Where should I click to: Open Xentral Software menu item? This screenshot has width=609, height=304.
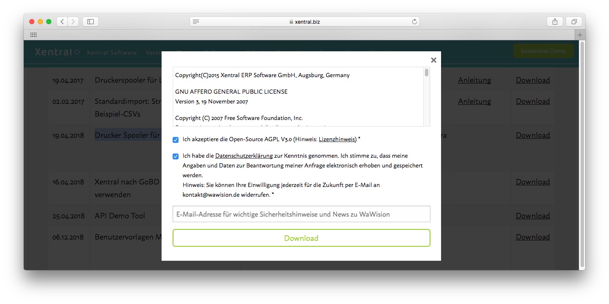(x=112, y=53)
